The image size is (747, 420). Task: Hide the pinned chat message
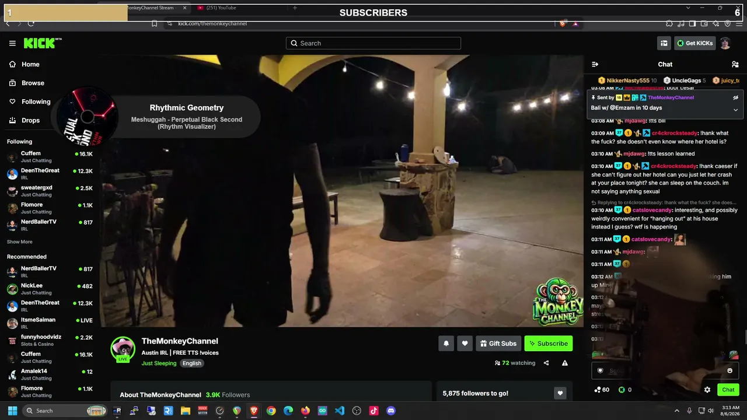736,97
